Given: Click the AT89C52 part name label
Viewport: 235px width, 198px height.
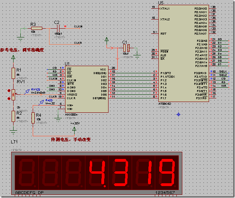Looking at the screenshot, I should (x=164, y=104).
